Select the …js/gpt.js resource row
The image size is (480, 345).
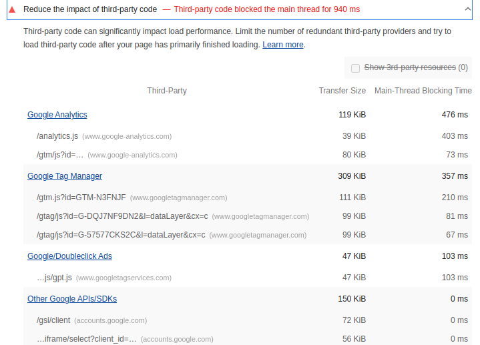53,278
